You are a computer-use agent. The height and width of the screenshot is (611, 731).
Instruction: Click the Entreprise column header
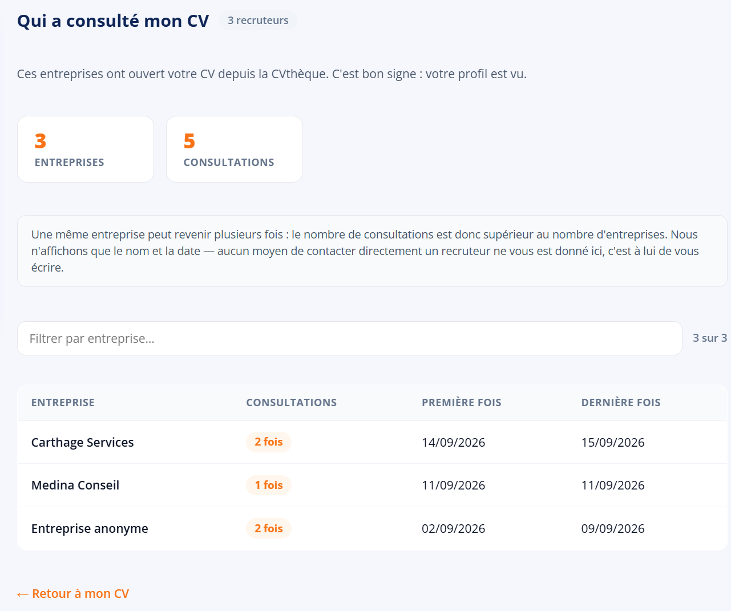63,403
